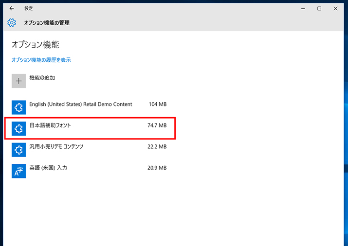
Task: Select the puzzle icon beside 汎用小売りデモ コンテンツ
Action: pyautogui.click(x=18, y=150)
